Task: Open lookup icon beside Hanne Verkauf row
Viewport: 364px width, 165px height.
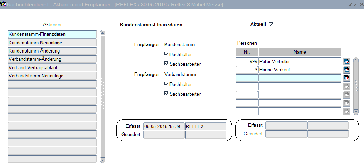Action: (x=347, y=70)
